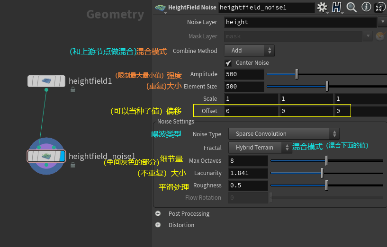Click the first Offset value field

pyautogui.click(x=251, y=111)
